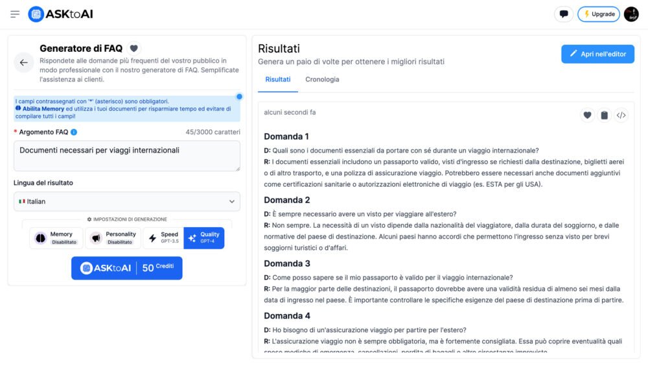Favorite the Generatore di FAQ tool
This screenshot has width=648, height=366.
[x=133, y=48]
